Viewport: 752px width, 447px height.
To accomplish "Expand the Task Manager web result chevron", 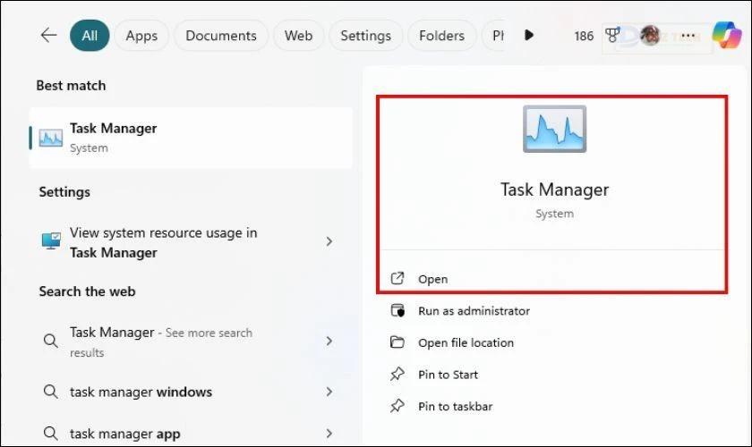I will coord(329,341).
